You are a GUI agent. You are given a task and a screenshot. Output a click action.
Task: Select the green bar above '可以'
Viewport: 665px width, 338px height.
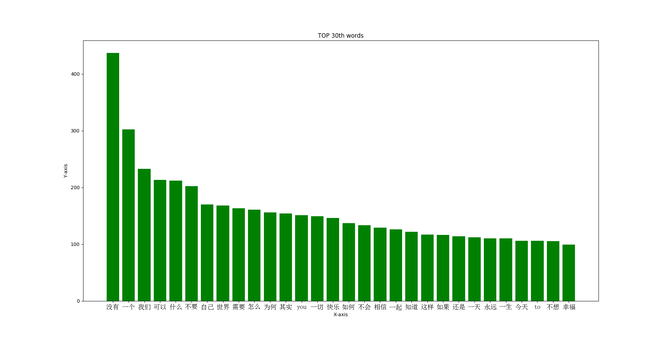(x=160, y=240)
